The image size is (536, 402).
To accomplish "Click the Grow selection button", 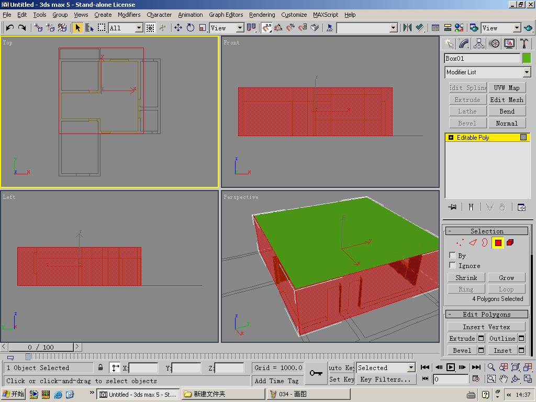I will tap(506, 277).
